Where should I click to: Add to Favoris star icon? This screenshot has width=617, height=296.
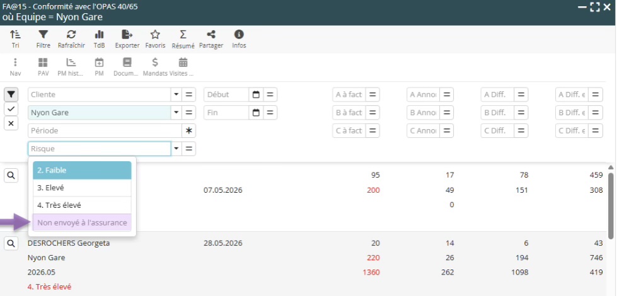[x=155, y=39]
